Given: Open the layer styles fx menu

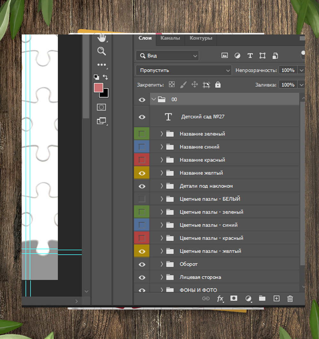Looking at the screenshot, I should pyautogui.click(x=220, y=298).
